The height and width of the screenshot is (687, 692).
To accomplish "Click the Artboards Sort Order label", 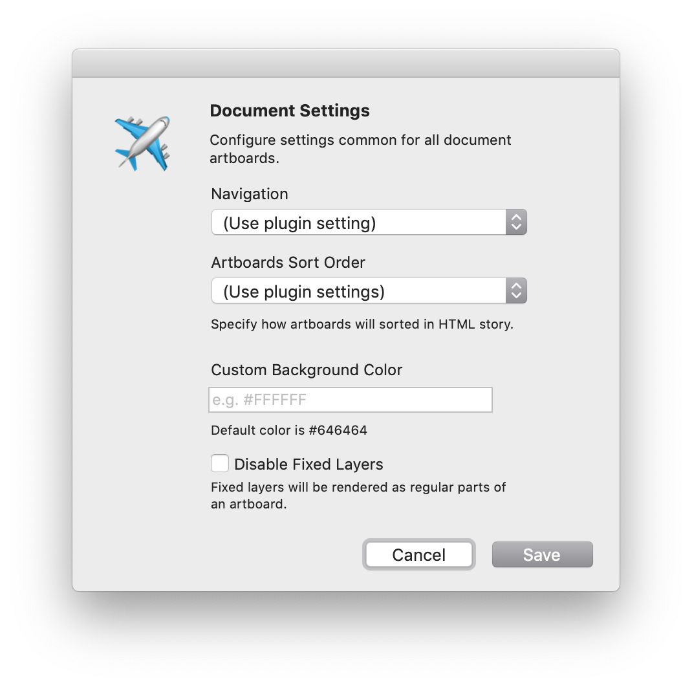I will (288, 262).
